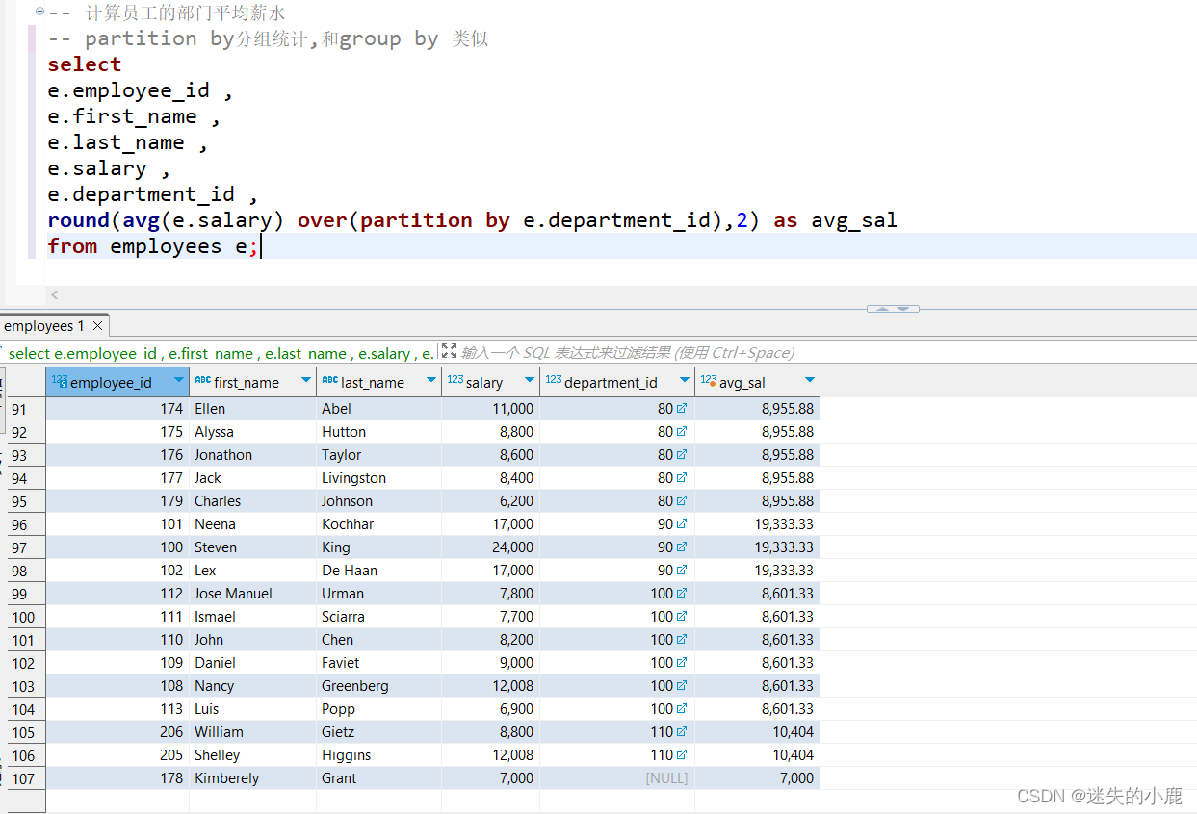Screen dimensions: 1197x814
Task: Click first_name ABC type icon
Action: 202,381
